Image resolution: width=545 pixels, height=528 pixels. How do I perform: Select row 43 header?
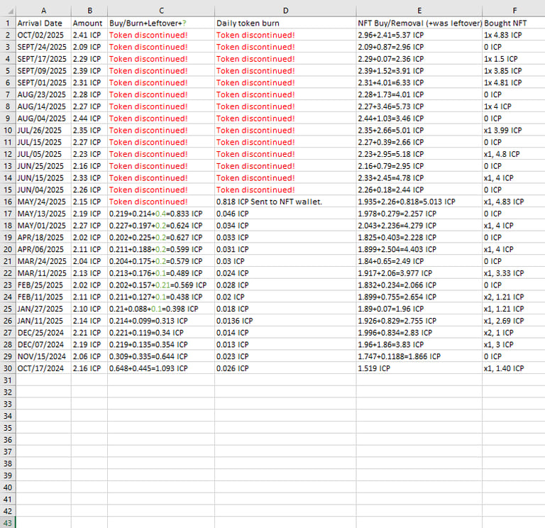point(8,522)
